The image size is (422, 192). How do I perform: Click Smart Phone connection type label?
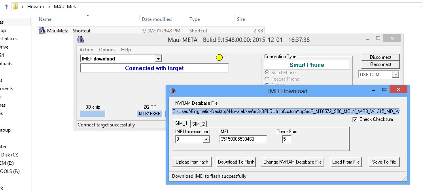[307, 65]
